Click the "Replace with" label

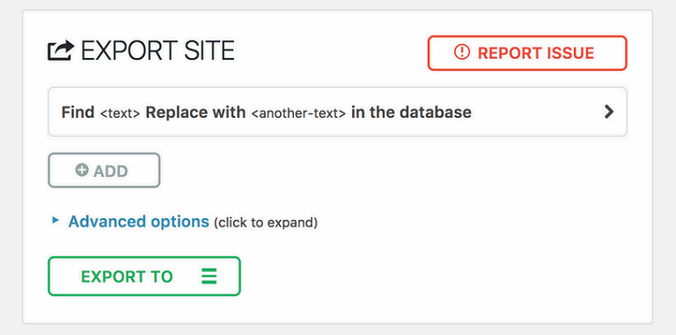pyautogui.click(x=195, y=113)
